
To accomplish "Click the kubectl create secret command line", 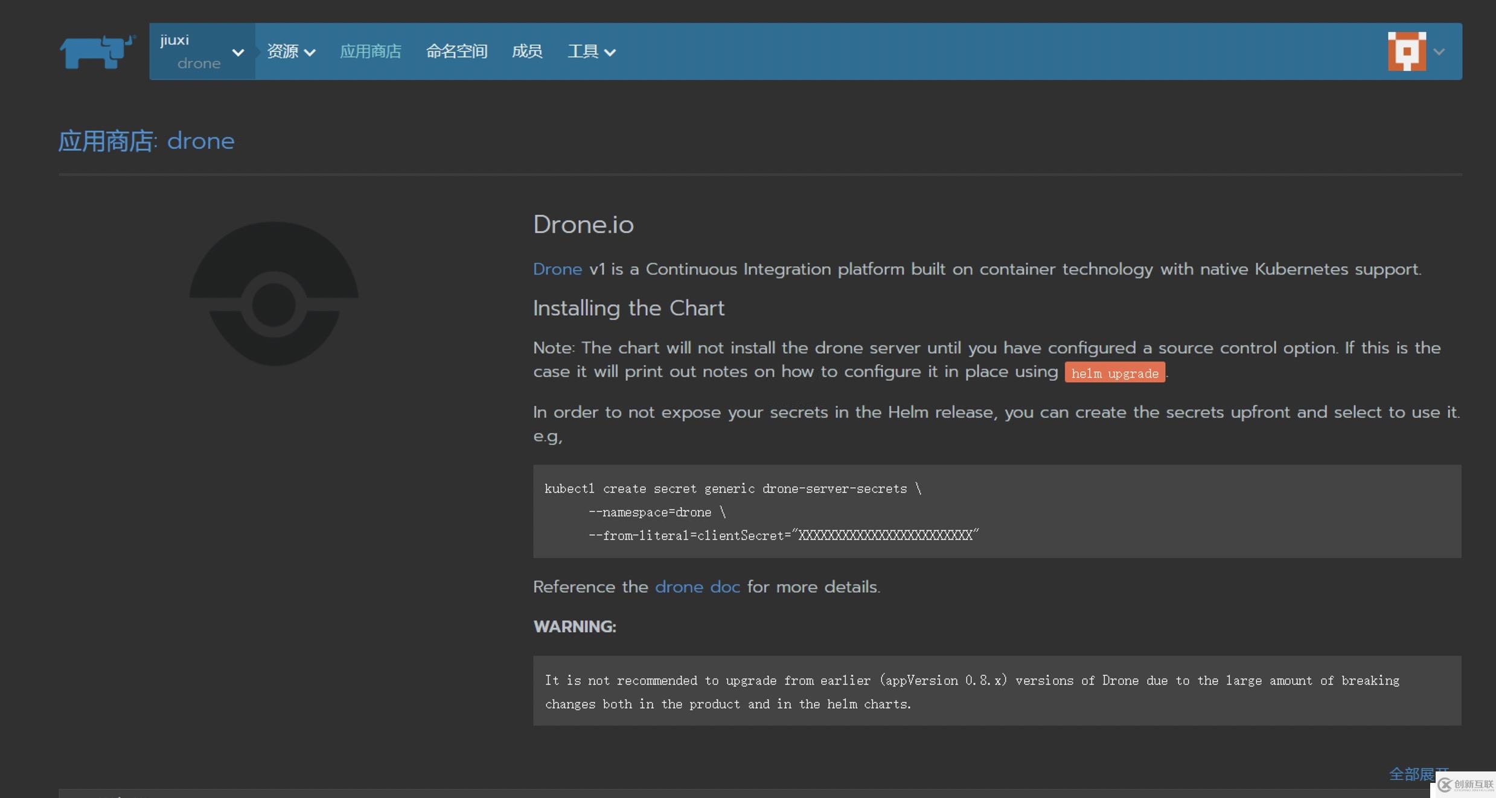I will click(x=733, y=489).
